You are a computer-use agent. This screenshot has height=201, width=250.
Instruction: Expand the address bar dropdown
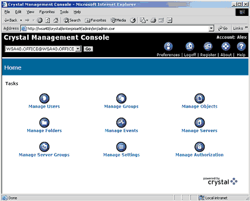[x=211, y=28]
